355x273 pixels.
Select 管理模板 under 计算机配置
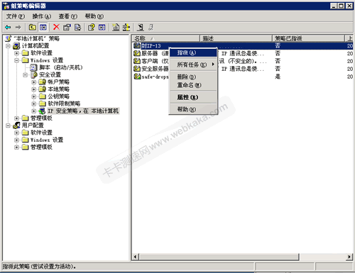(x=41, y=118)
